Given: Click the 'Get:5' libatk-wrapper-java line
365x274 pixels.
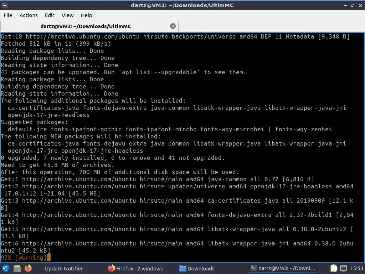Looking at the screenshot, I should click(177, 229).
